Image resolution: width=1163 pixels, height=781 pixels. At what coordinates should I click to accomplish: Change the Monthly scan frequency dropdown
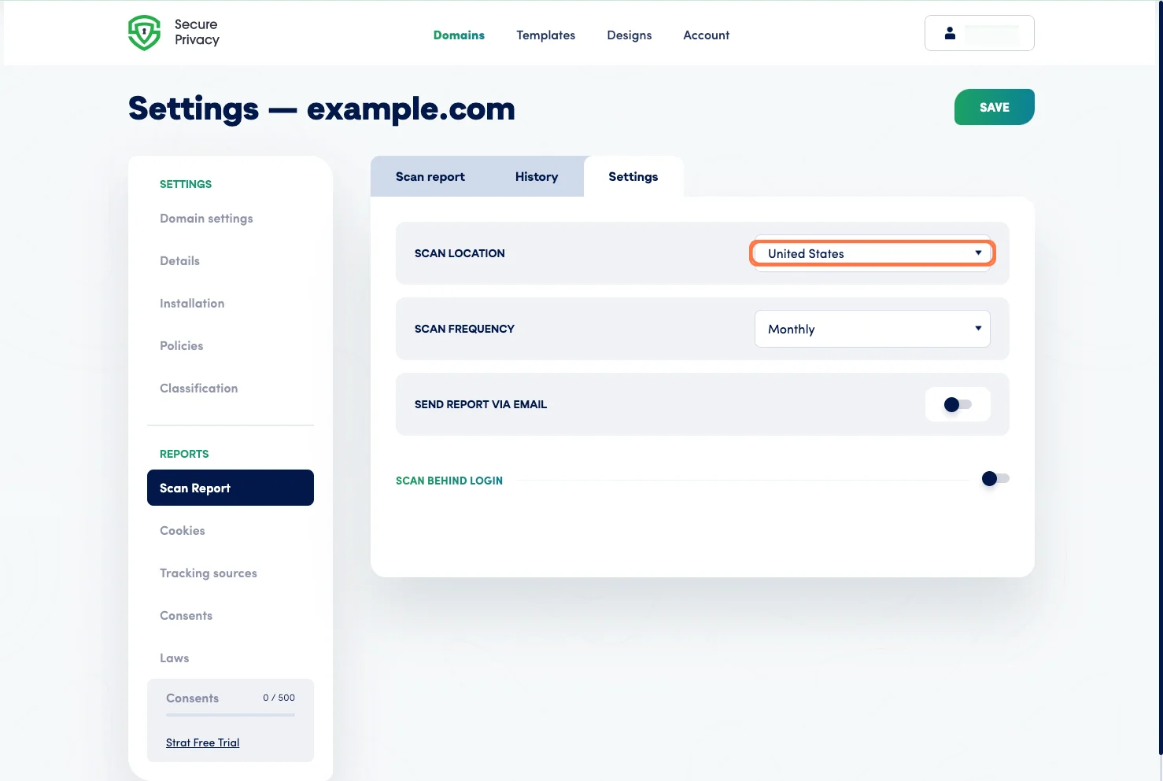coord(871,329)
